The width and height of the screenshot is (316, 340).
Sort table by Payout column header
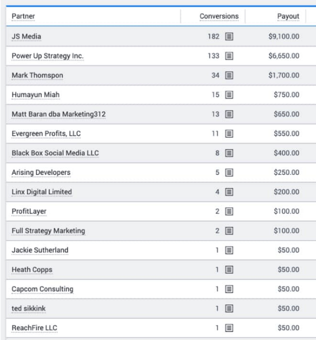pos(288,16)
